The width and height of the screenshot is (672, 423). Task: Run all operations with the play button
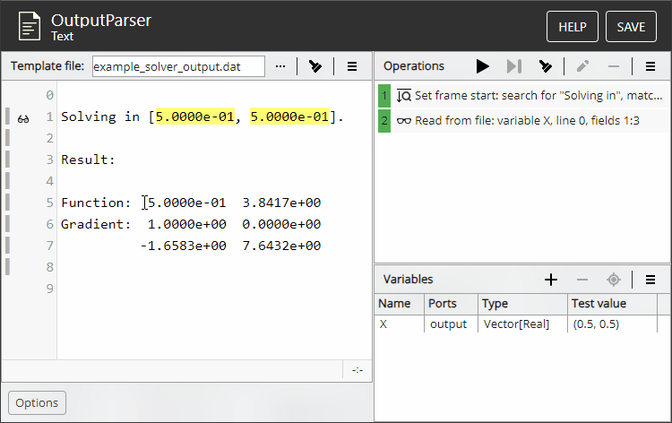483,65
